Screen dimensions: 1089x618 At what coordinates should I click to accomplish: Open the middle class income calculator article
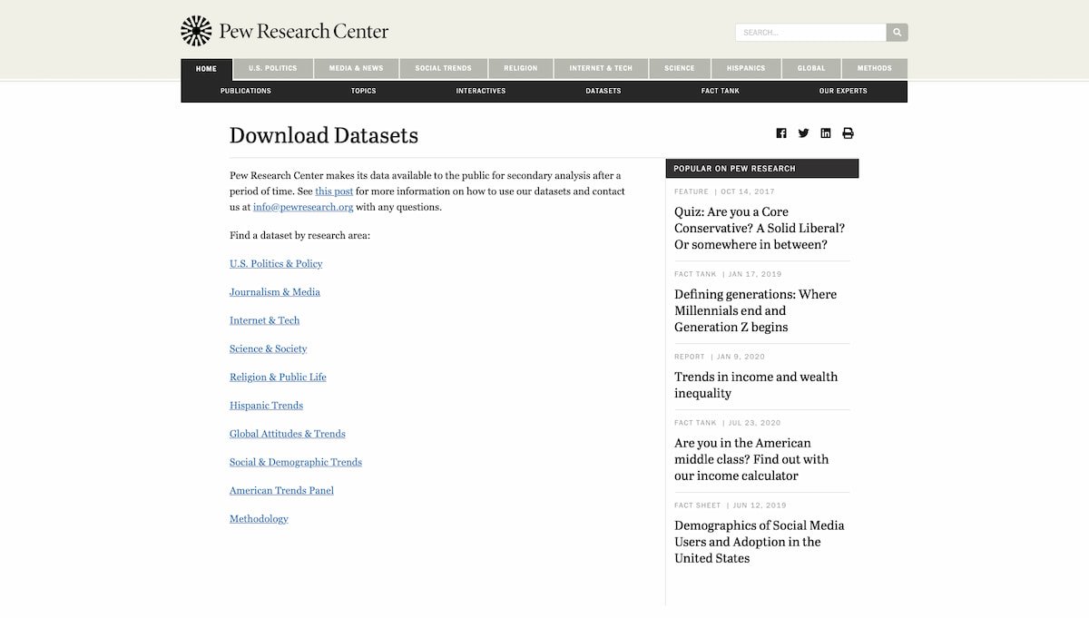(751, 459)
